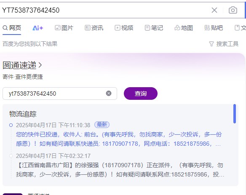Switch to the 图片 tab
The image size is (246, 195).
(x=64, y=28)
